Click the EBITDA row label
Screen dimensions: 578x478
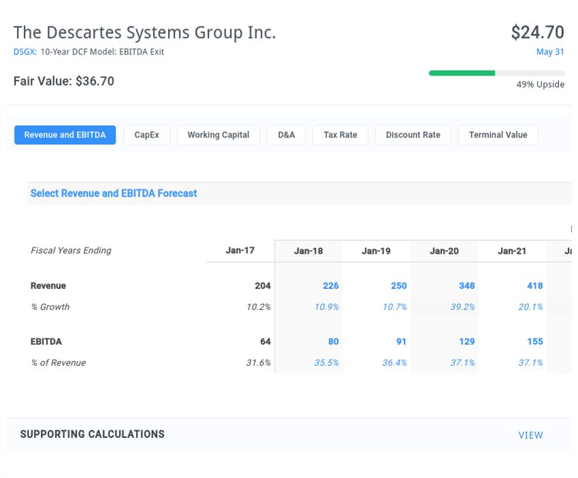46,341
